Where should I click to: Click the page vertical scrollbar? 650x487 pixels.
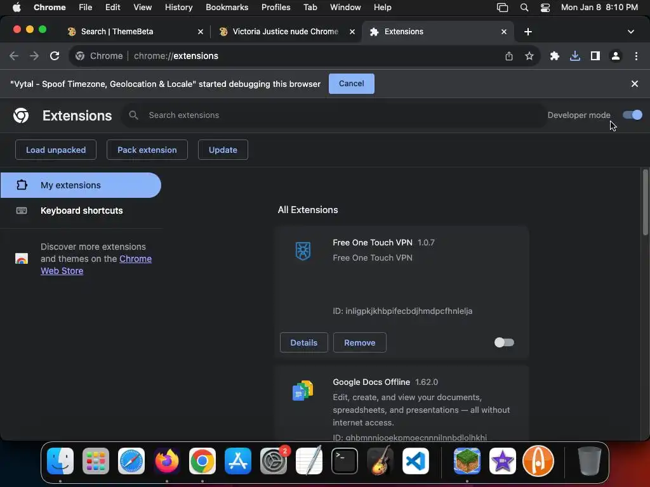(646, 202)
